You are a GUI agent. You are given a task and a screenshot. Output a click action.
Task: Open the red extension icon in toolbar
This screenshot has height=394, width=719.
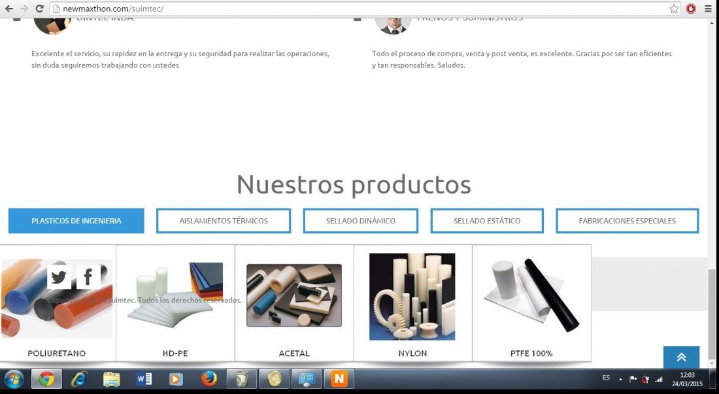pos(691,8)
